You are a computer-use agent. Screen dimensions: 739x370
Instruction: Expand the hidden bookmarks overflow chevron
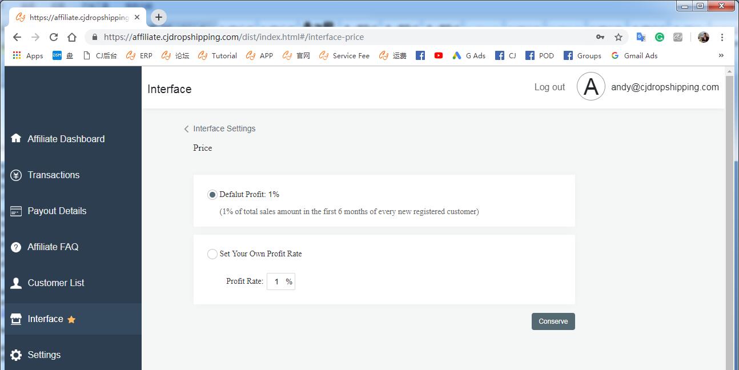click(721, 55)
